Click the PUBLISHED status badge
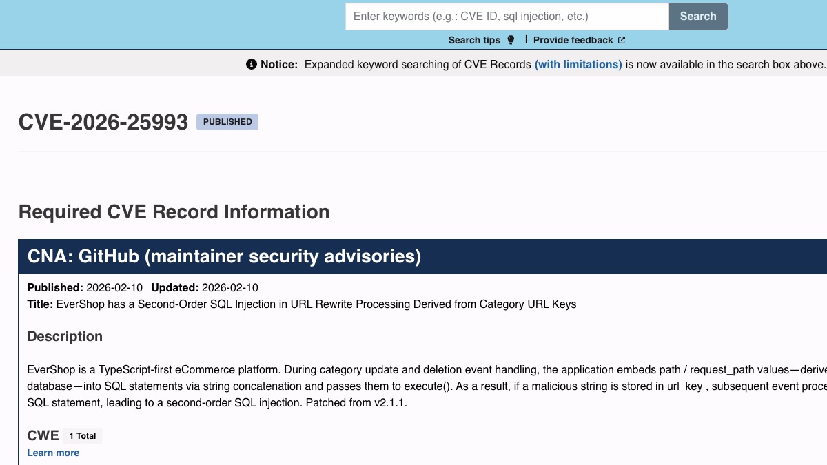827x465 pixels. click(x=227, y=122)
